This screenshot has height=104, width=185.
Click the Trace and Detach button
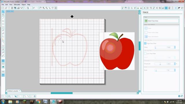pyautogui.click(x=151, y=37)
